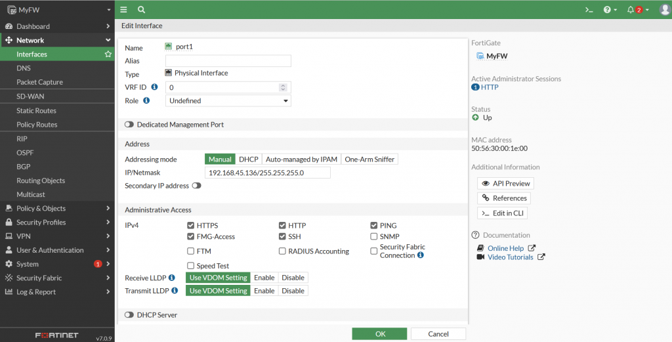Open the help question mark menu

tap(610, 9)
